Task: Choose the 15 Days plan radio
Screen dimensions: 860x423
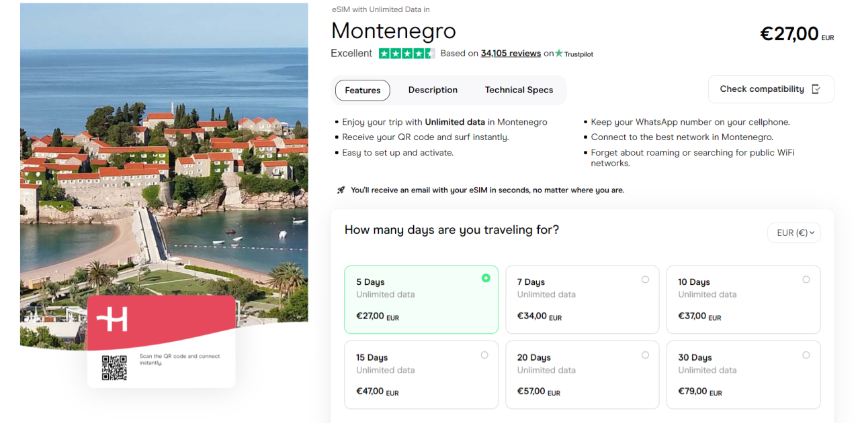Action: coord(484,355)
